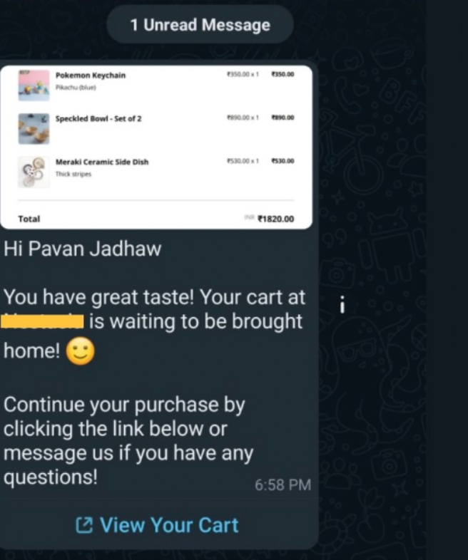
Task: Click the smiley emoji in the message
Action: coord(81,351)
